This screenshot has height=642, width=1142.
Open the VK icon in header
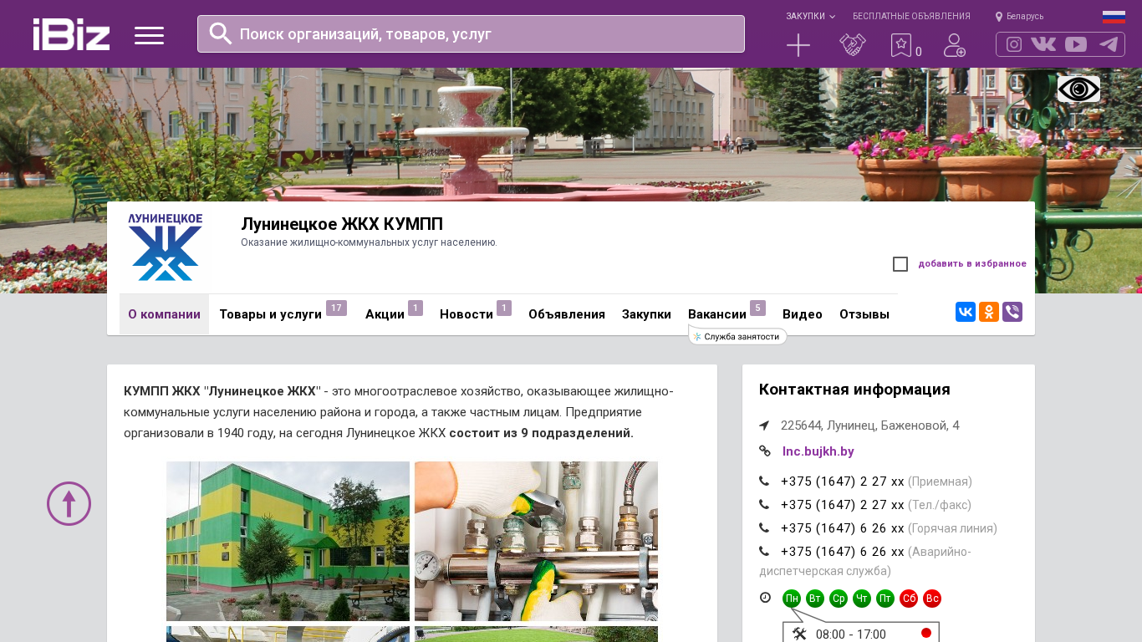pos(1043,44)
